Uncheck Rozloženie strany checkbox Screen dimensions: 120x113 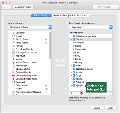[74, 69]
